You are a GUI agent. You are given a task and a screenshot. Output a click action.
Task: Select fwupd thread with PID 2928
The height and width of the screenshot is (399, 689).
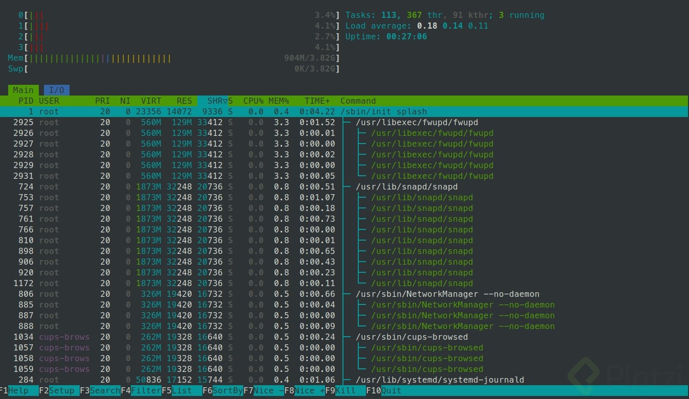click(x=344, y=155)
